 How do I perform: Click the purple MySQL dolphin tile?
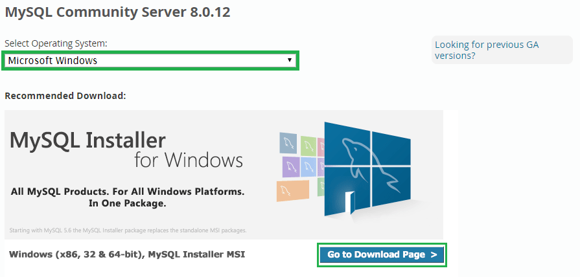coord(292,167)
